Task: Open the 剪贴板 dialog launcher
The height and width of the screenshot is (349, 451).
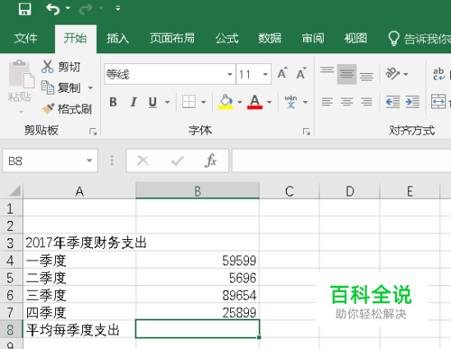Action: click(x=93, y=132)
